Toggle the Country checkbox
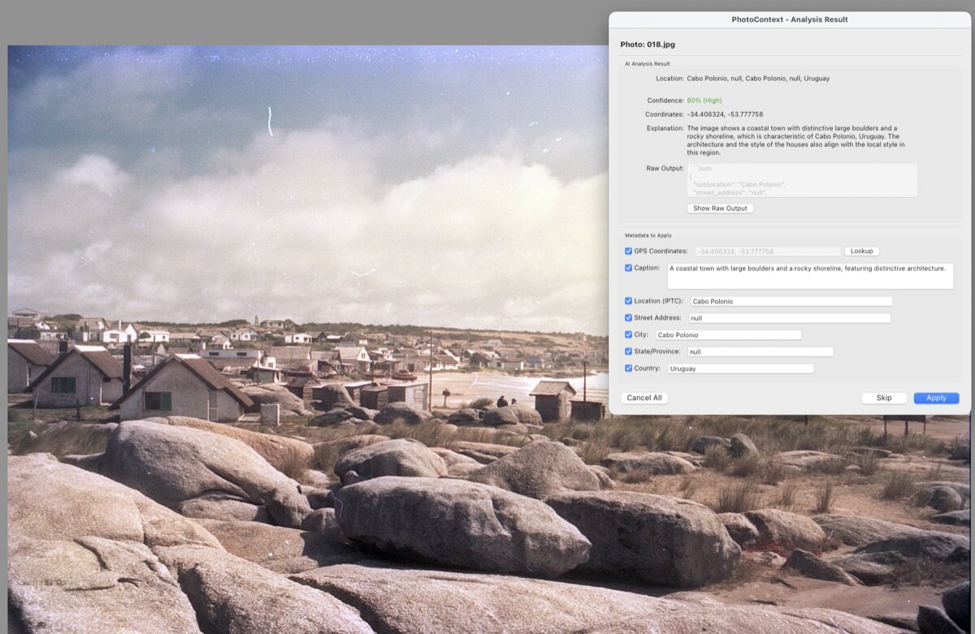Image resolution: width=975 pixels, height=634 pixels. 627,368
